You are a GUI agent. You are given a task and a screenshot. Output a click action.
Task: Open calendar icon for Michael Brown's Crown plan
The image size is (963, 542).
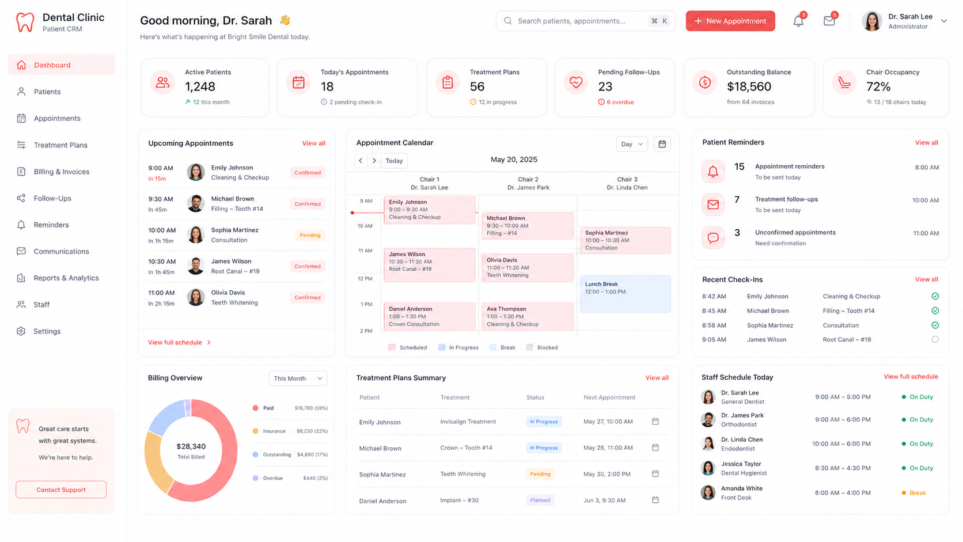tap(655, 448)
